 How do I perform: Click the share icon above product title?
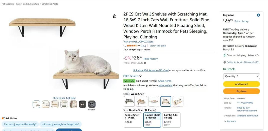[x=115, y=16]
